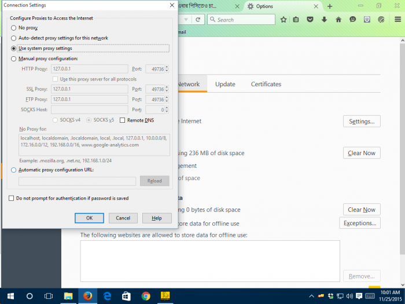Image resolution: width=405 pixels, height=304 pixels.
Task: Click the taskbar clock and date
Action: [390, 296]
